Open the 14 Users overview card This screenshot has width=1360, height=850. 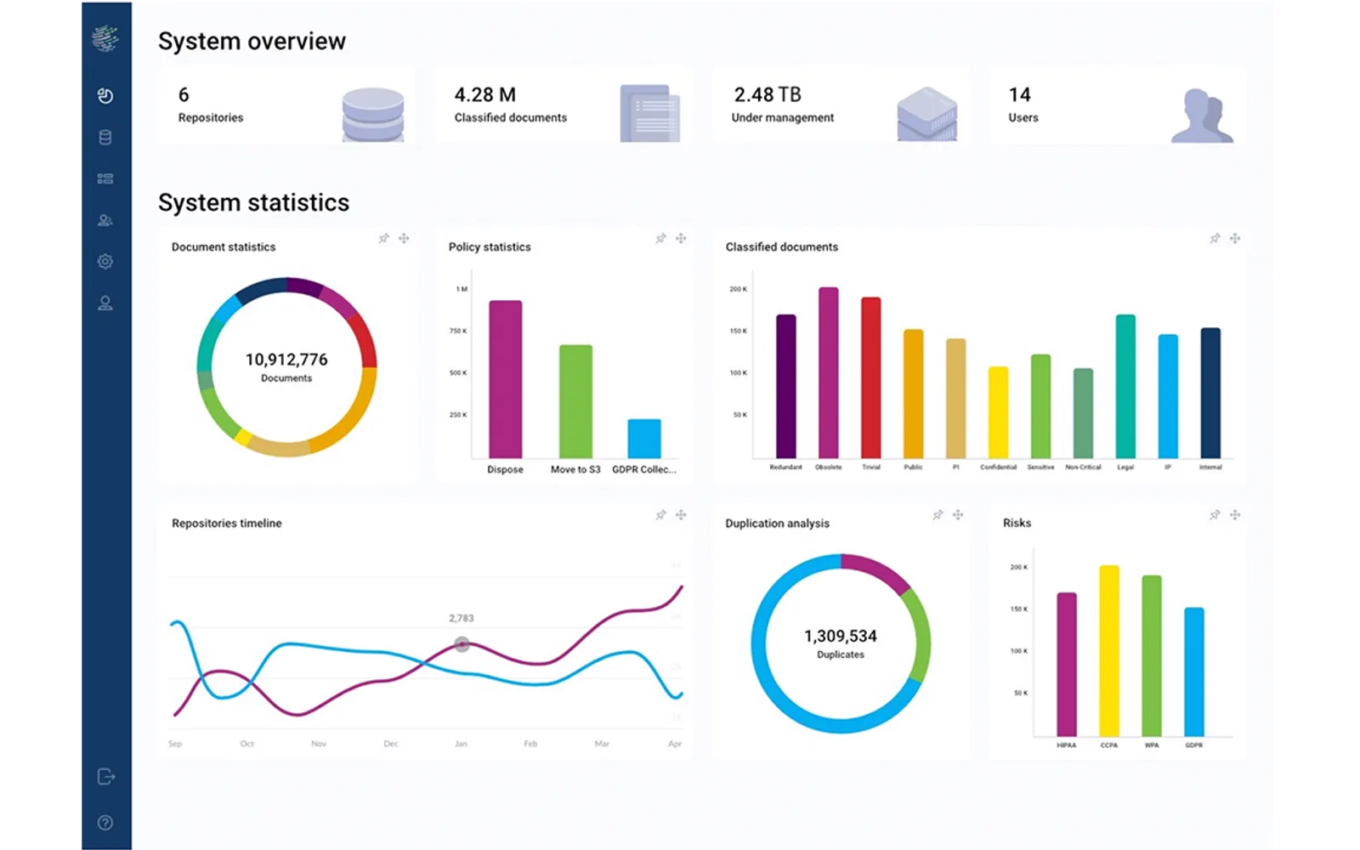point(1119,106)
